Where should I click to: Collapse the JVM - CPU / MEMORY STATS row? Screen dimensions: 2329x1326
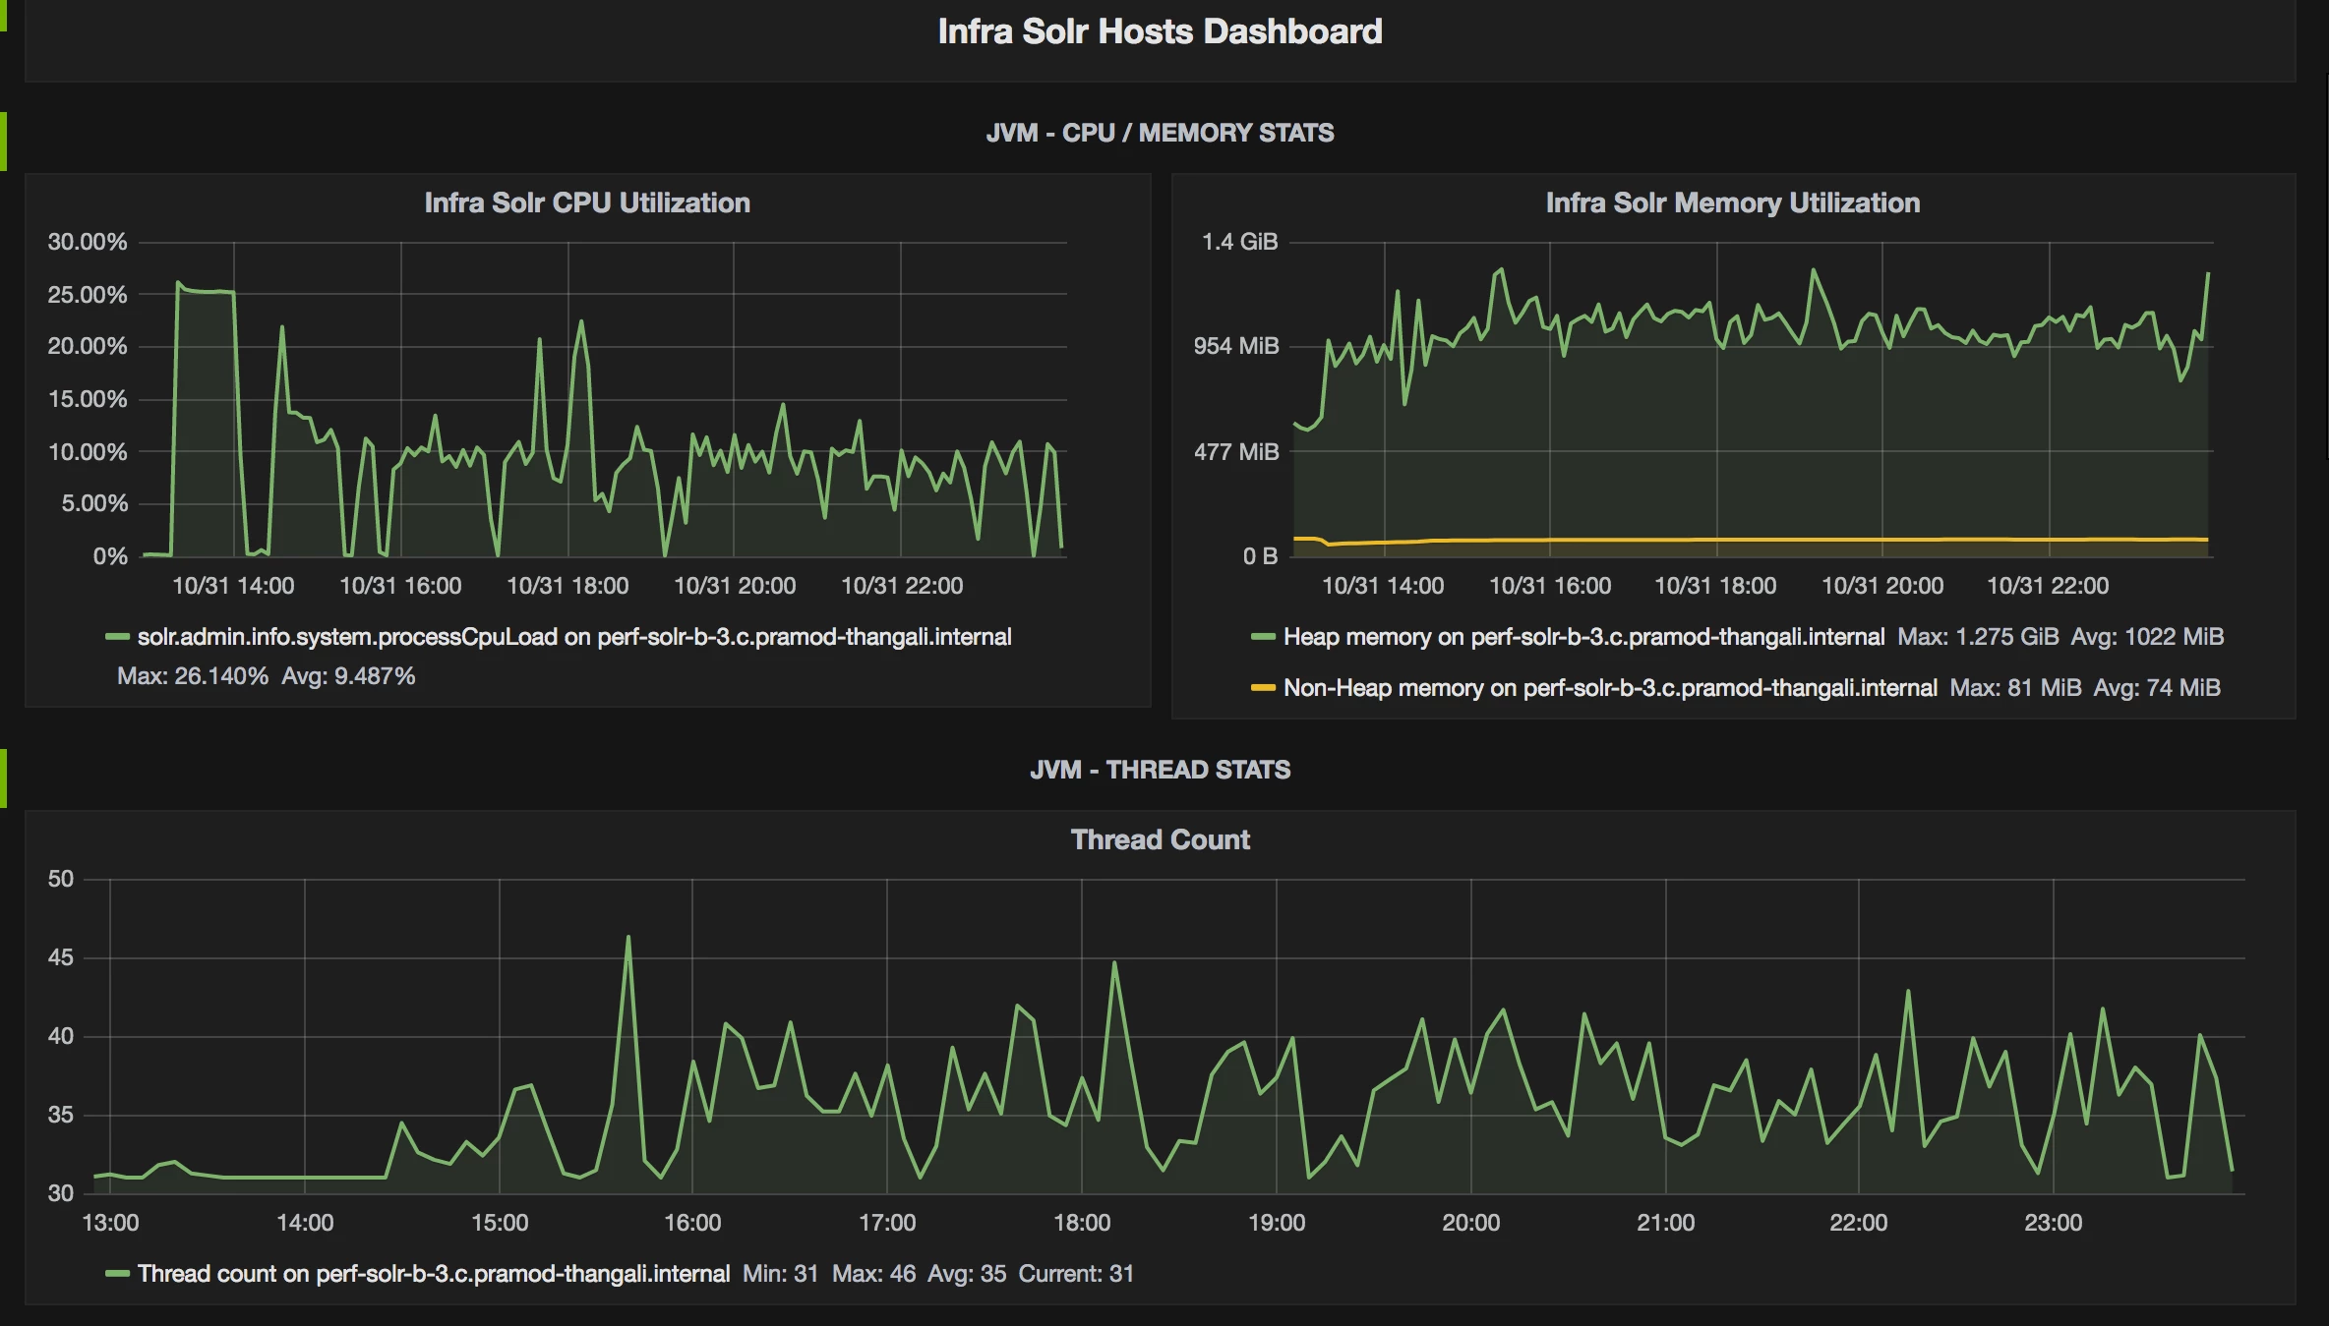click(x=1160, y=133)
